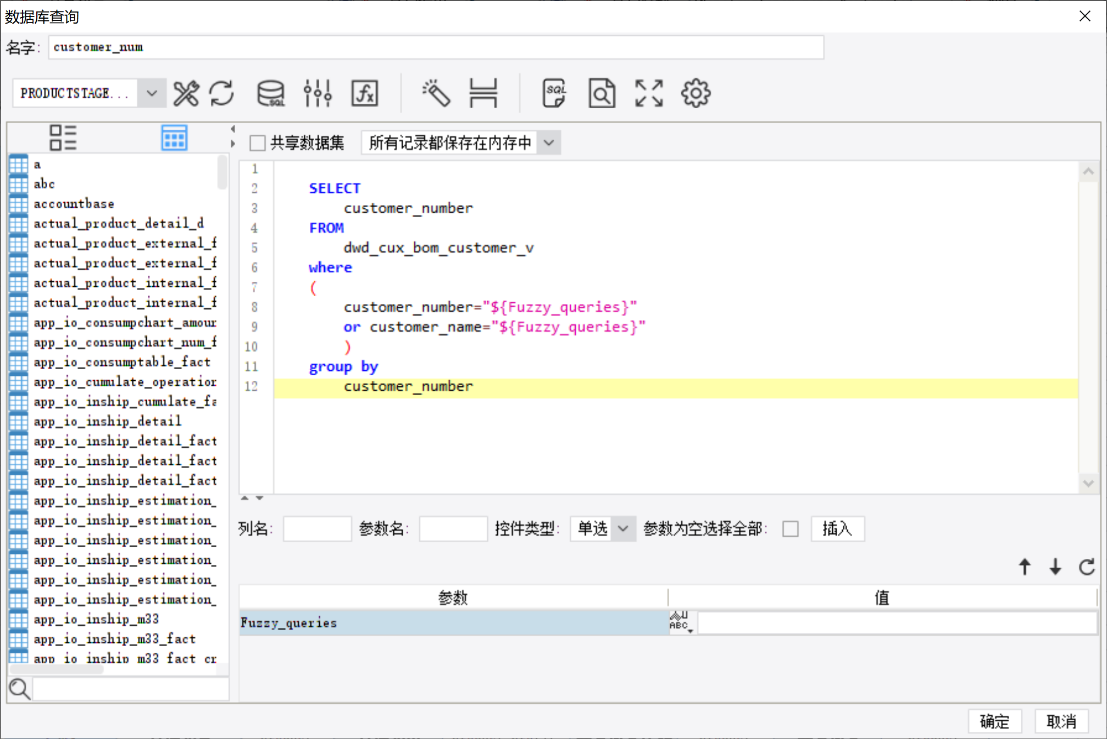Click the 'group by' keyword on line 11
Image resolution: width=1107 pixels, height=739 pixels.
click(343, 366)
